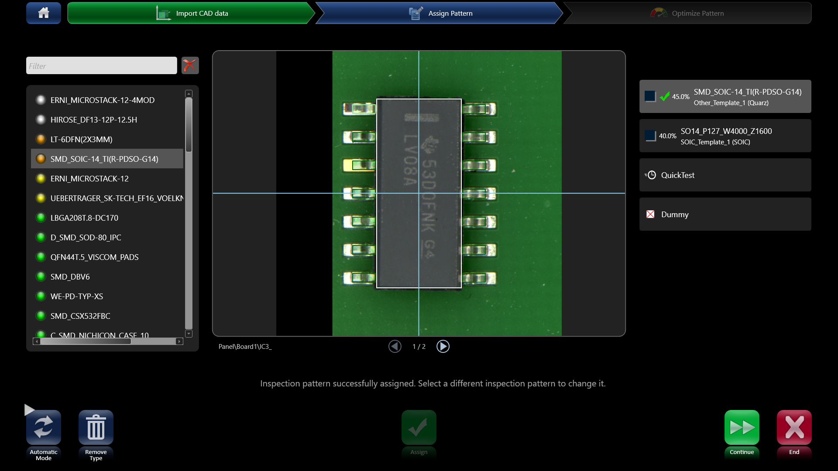Switch to Automatic Mode
838x471 pixels.
coord(44,427)
